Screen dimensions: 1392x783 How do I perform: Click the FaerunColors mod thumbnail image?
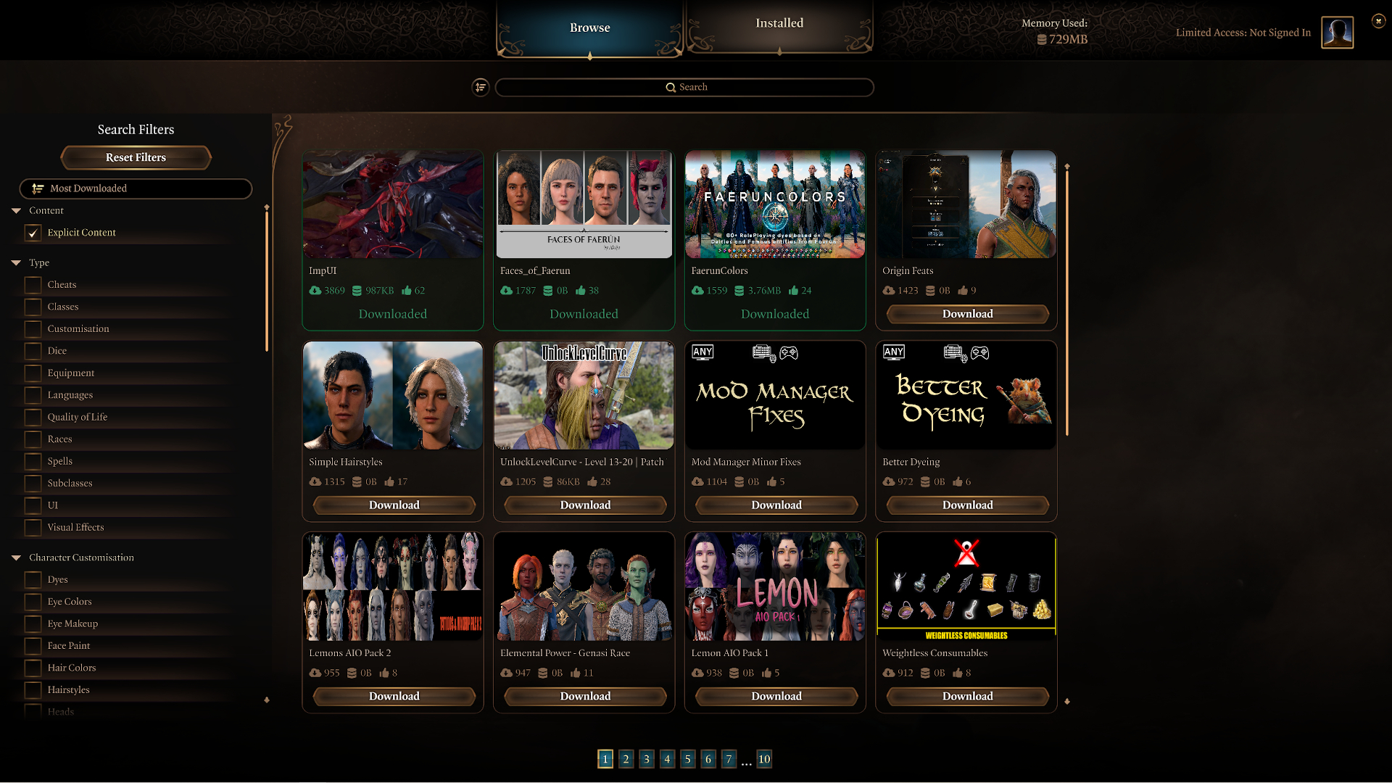775,204
